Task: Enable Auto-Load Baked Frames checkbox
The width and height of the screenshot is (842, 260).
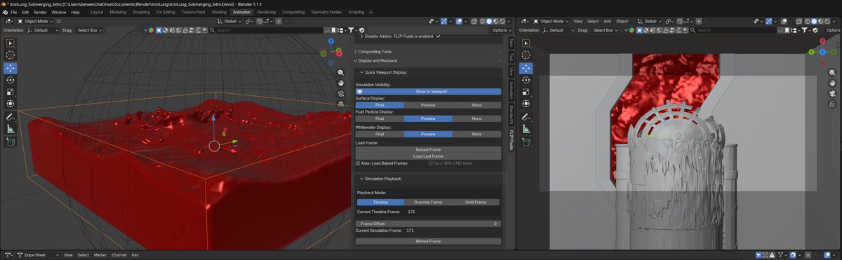Action: click(358, 163)
